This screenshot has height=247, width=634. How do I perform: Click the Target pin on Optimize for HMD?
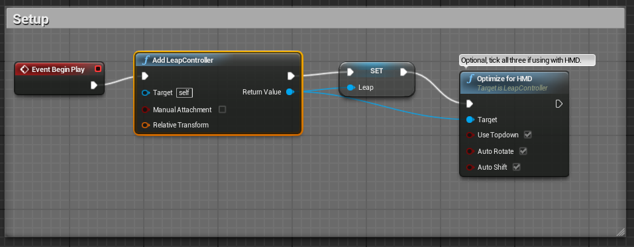(470, 120)
